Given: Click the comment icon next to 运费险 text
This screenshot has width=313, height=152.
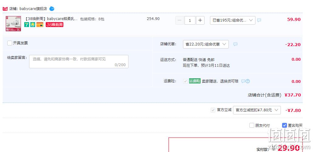Looking at the screenshot, I should pyautogui.click(x=243, y=81).
